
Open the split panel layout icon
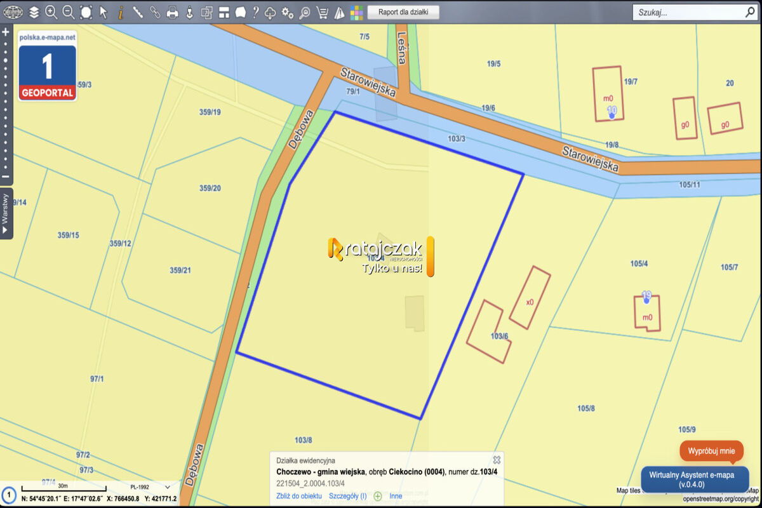click(x=224, y=12)
